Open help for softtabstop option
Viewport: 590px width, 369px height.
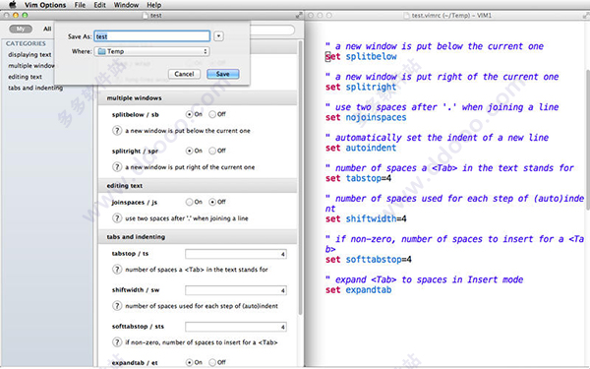coord(117,341)
